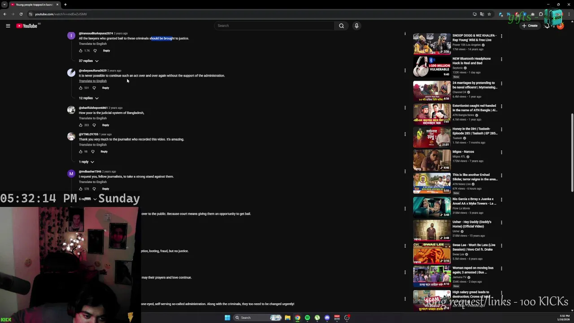Open Spotify from taskbar
Viewport: 574px width, 323px height.
[307, 318]
